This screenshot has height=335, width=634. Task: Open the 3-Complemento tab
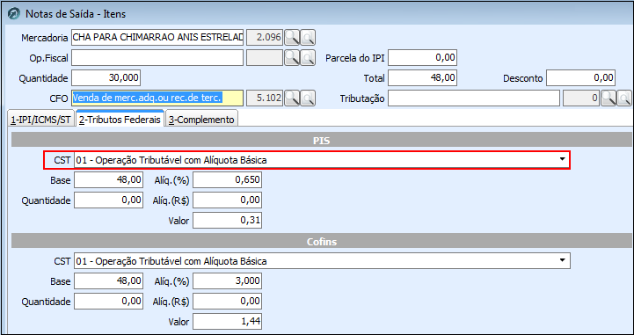[x=201, y=120]
